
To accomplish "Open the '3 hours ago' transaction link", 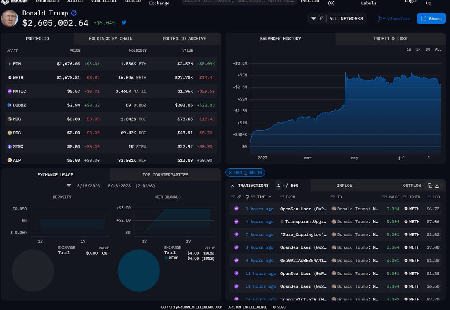I will [259, 209].
